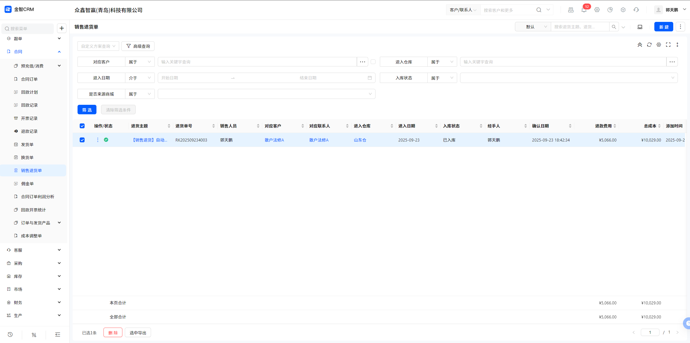Screen dimensions: 690x343
Task: Uncheck the select-all header checkbox
Action: point(82,126)
